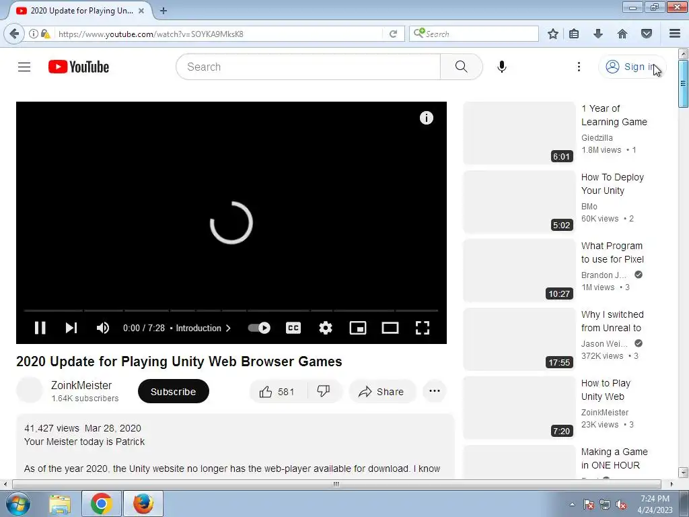Open more actions ellipsis under video
689x517 pixels.
coord(435,391)
